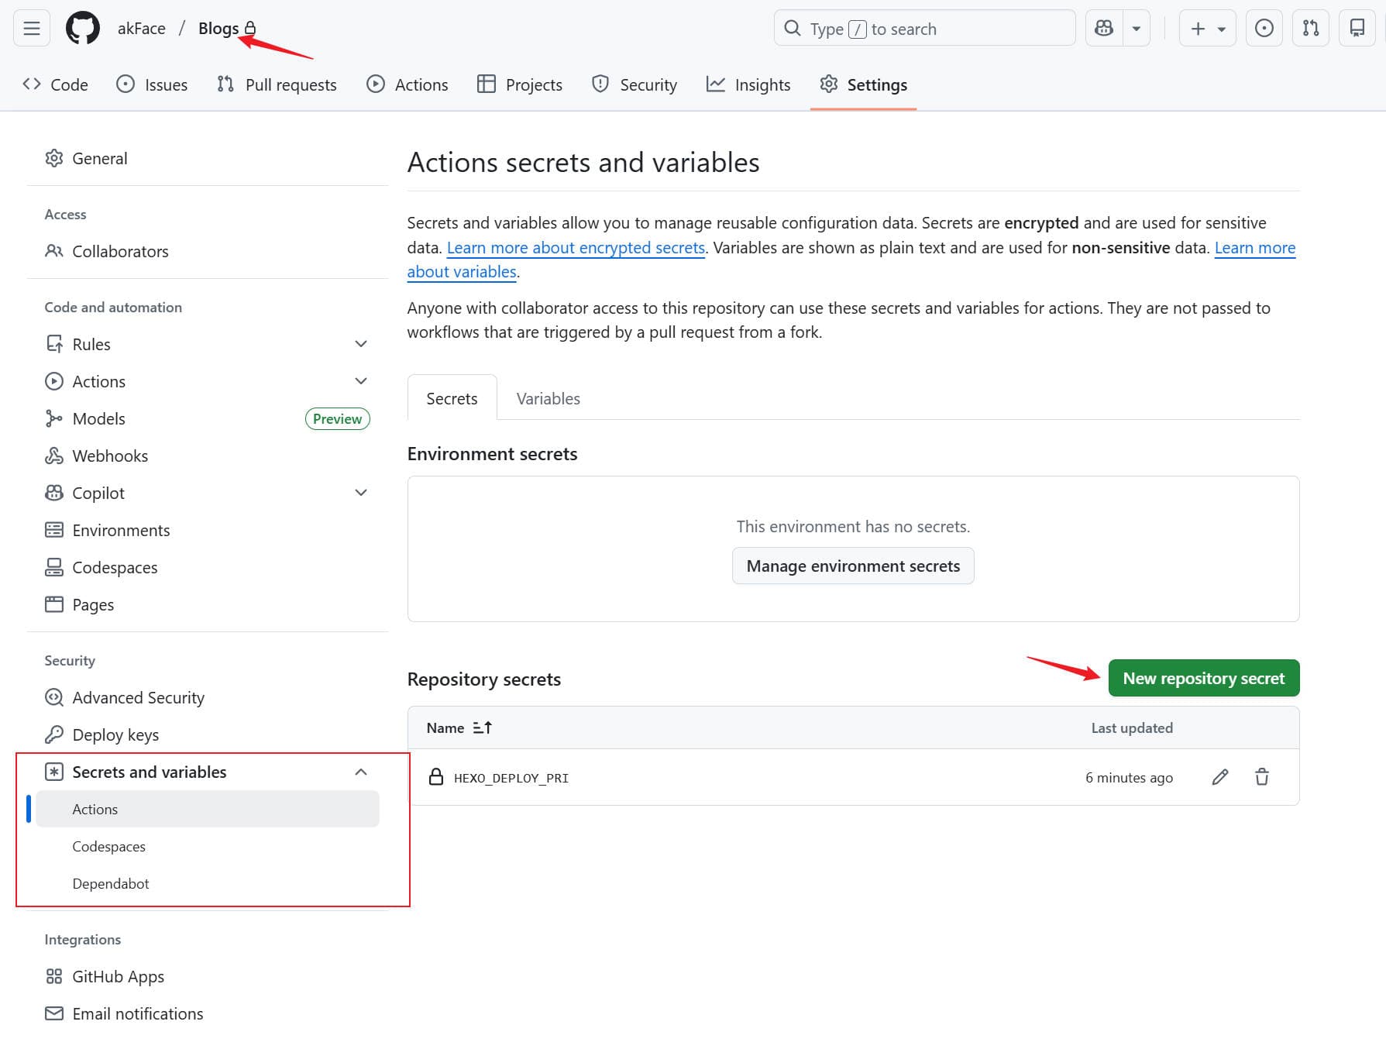Open the issues icon in top bar
Viewport: 1386px width, 1049px height.
1264,29
